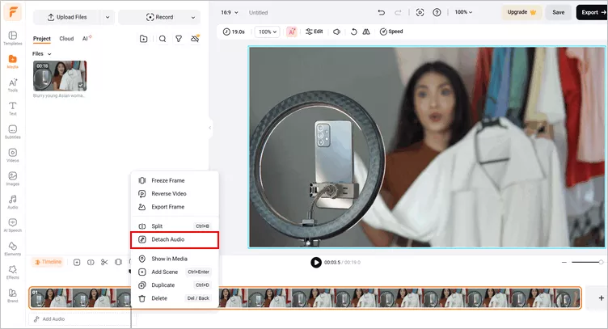608x329 pixels.
Task: Choose Delete from context menu
Action: tap(175, 298)
